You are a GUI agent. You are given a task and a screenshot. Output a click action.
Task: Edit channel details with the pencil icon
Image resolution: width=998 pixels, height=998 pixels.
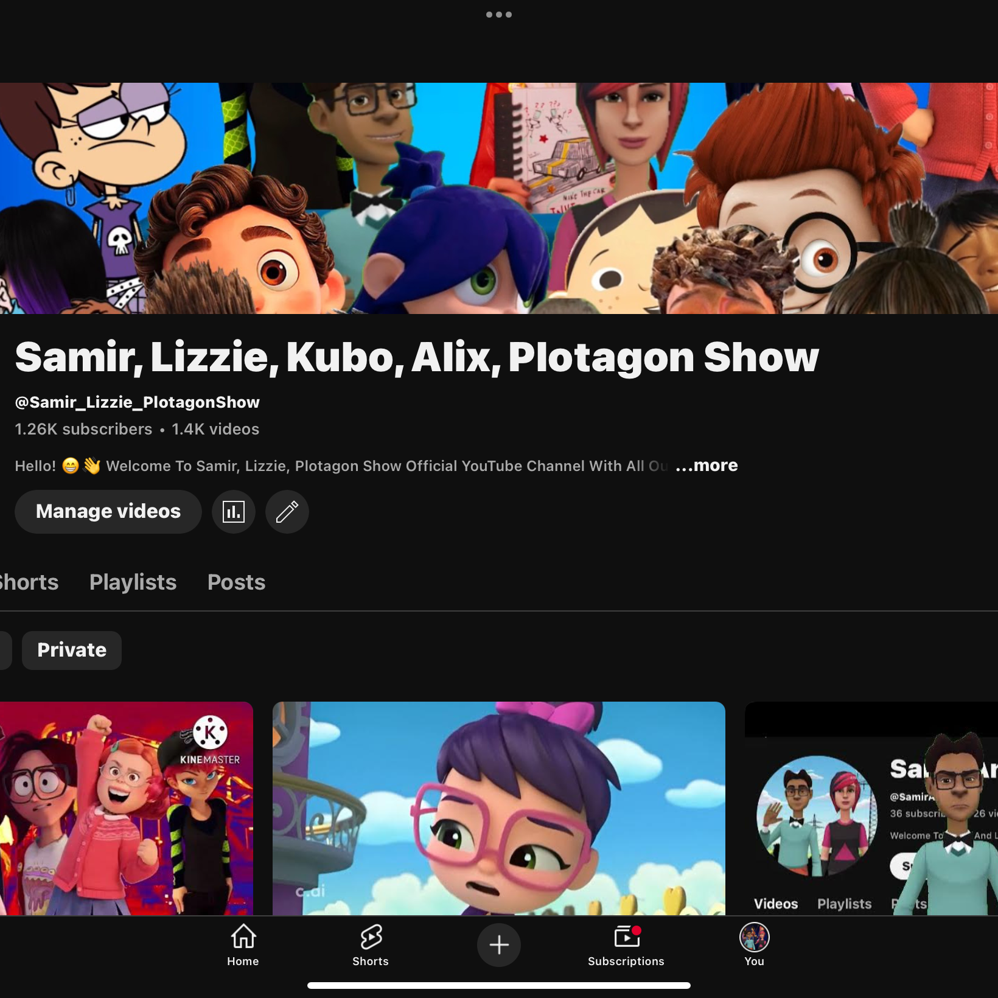click(x=287, y=512)
